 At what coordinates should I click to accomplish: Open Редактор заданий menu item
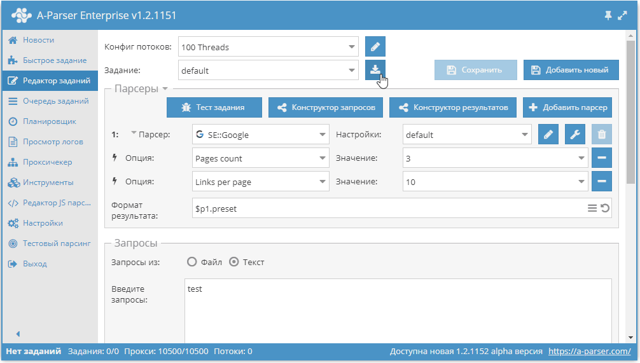[x=50, y=81]
